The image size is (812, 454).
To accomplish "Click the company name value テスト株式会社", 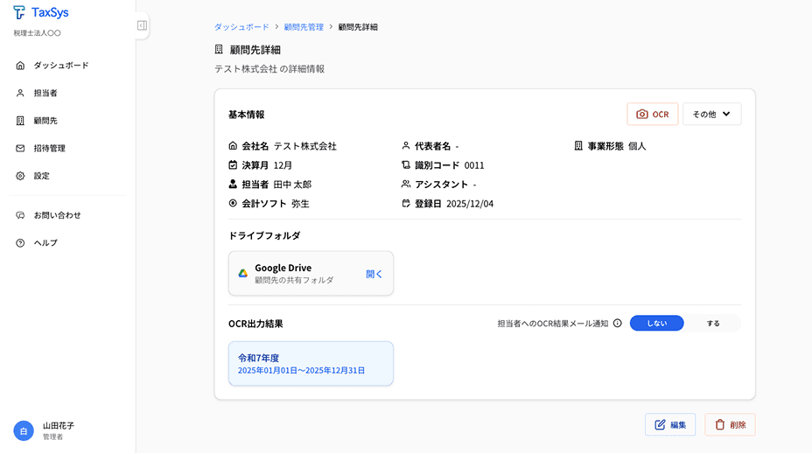I will pos(305,146).
